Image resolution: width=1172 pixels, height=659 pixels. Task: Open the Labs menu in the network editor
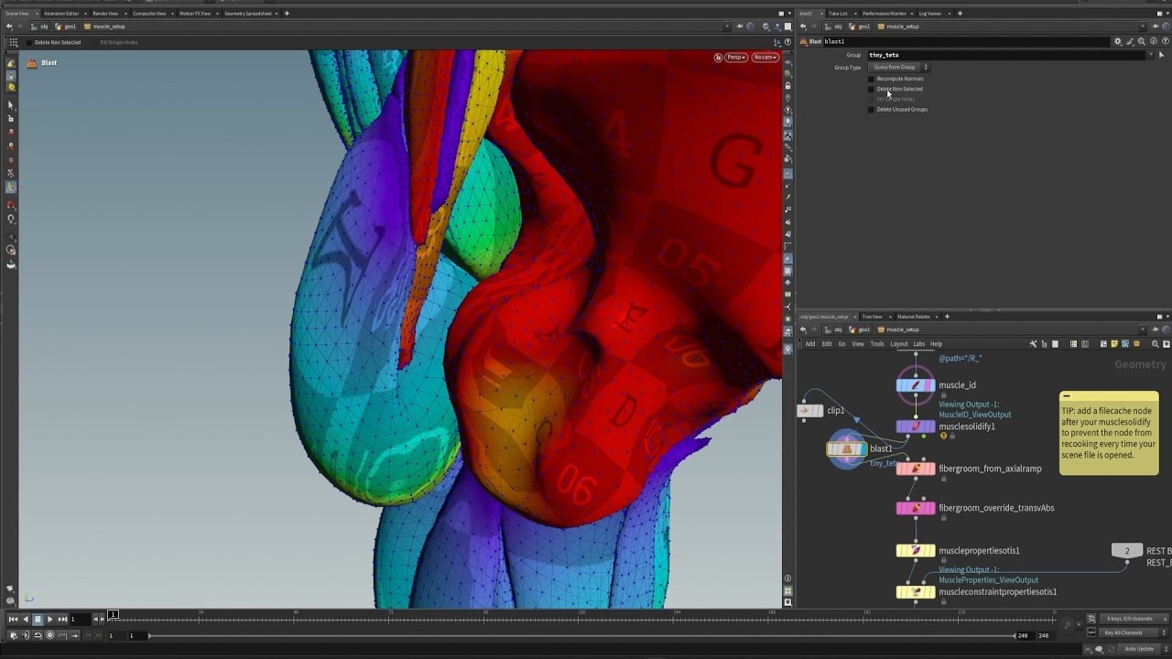(918, 344)
